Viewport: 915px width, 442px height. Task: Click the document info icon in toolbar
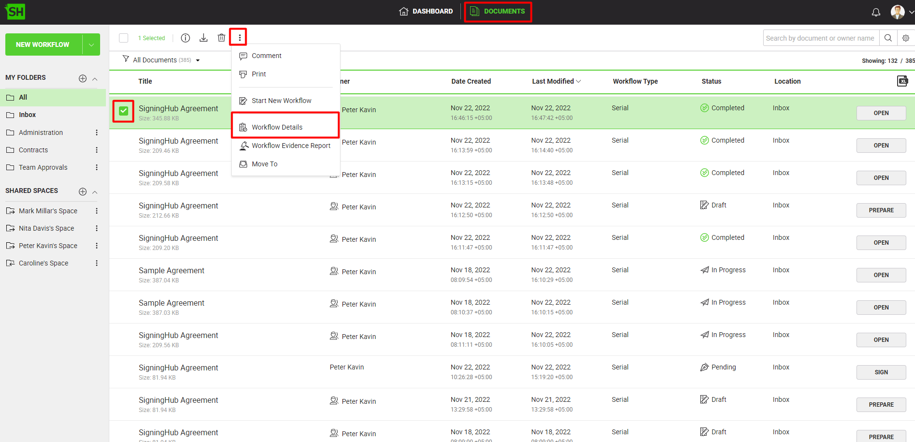(x=185, y=38)
